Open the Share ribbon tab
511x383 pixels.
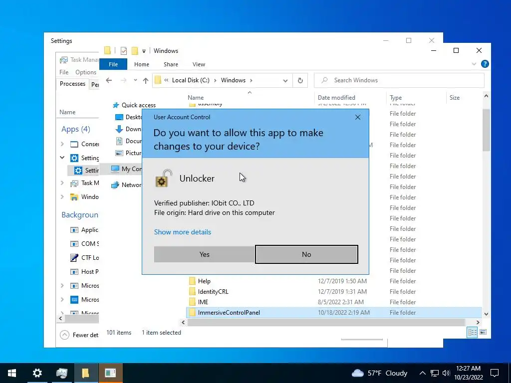pos(171,64)
